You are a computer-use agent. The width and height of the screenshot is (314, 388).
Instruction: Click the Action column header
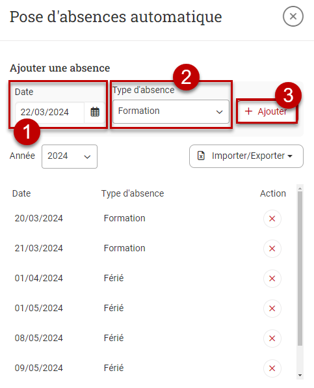[x=273, y=193]
